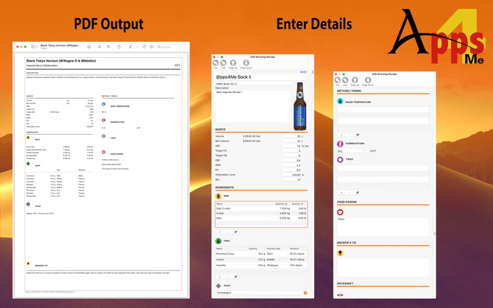
Task: Click the edit pencil button below Malt table
Action: point(235,232)
